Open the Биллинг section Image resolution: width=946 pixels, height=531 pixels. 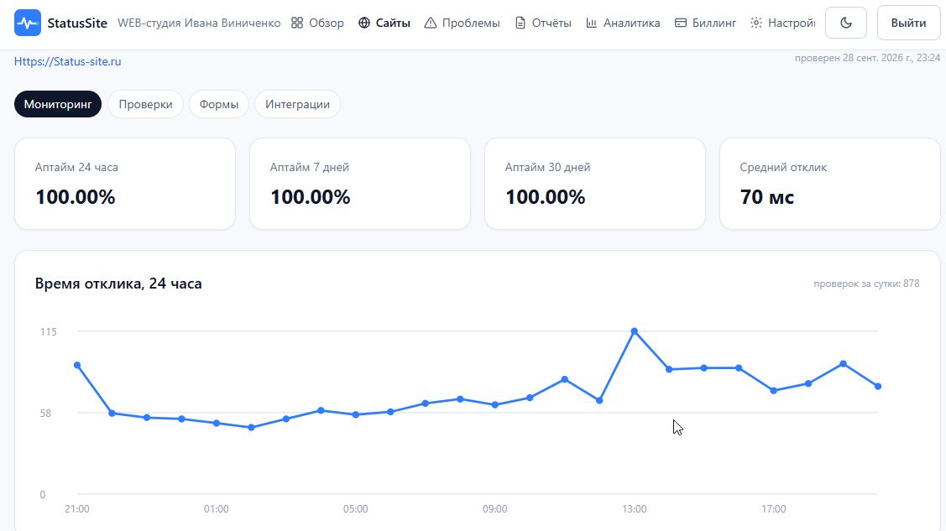click(705, 23)
